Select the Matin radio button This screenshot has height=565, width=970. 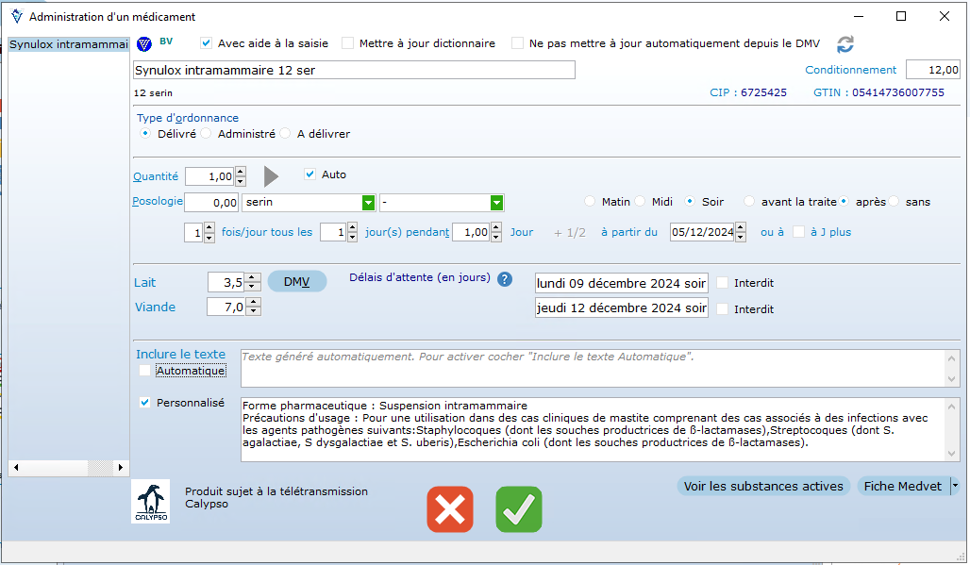[590, 202]
